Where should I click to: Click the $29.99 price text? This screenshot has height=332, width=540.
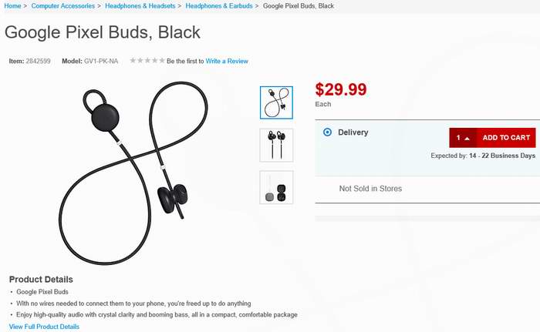click(x=341, y=89)
